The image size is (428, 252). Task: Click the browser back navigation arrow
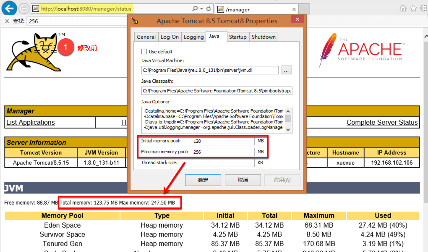[x=9, y=8]
